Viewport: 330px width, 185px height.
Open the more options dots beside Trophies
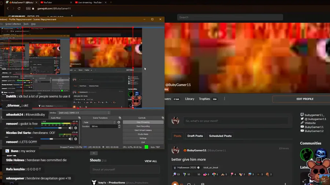(x=224, y=99)
